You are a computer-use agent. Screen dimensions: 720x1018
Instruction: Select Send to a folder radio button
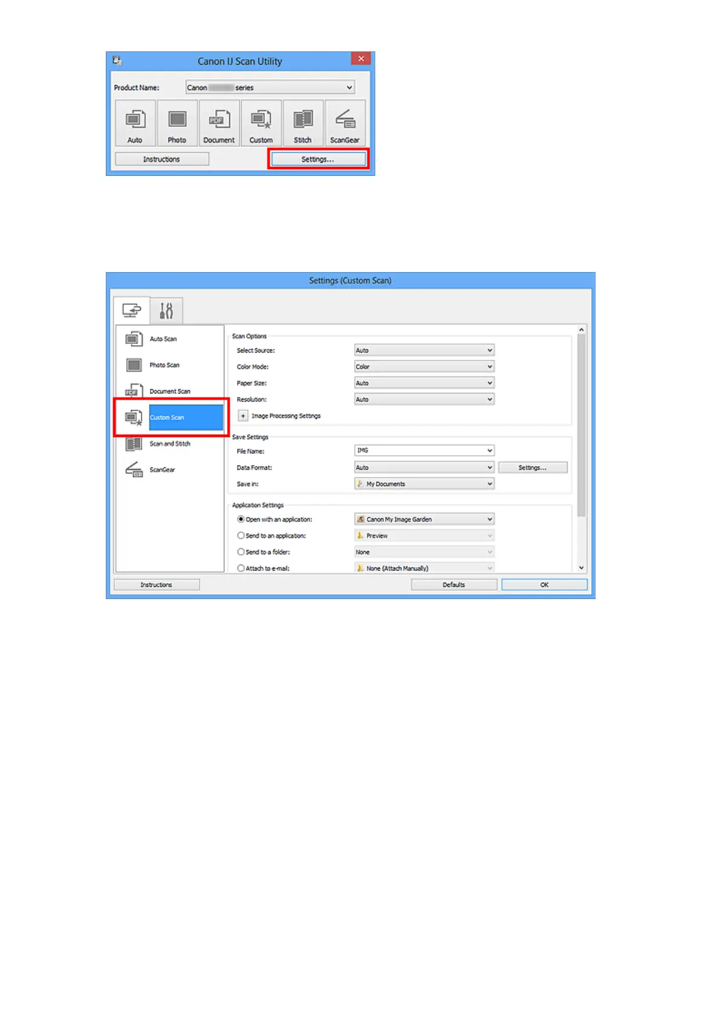pos(241,552)
